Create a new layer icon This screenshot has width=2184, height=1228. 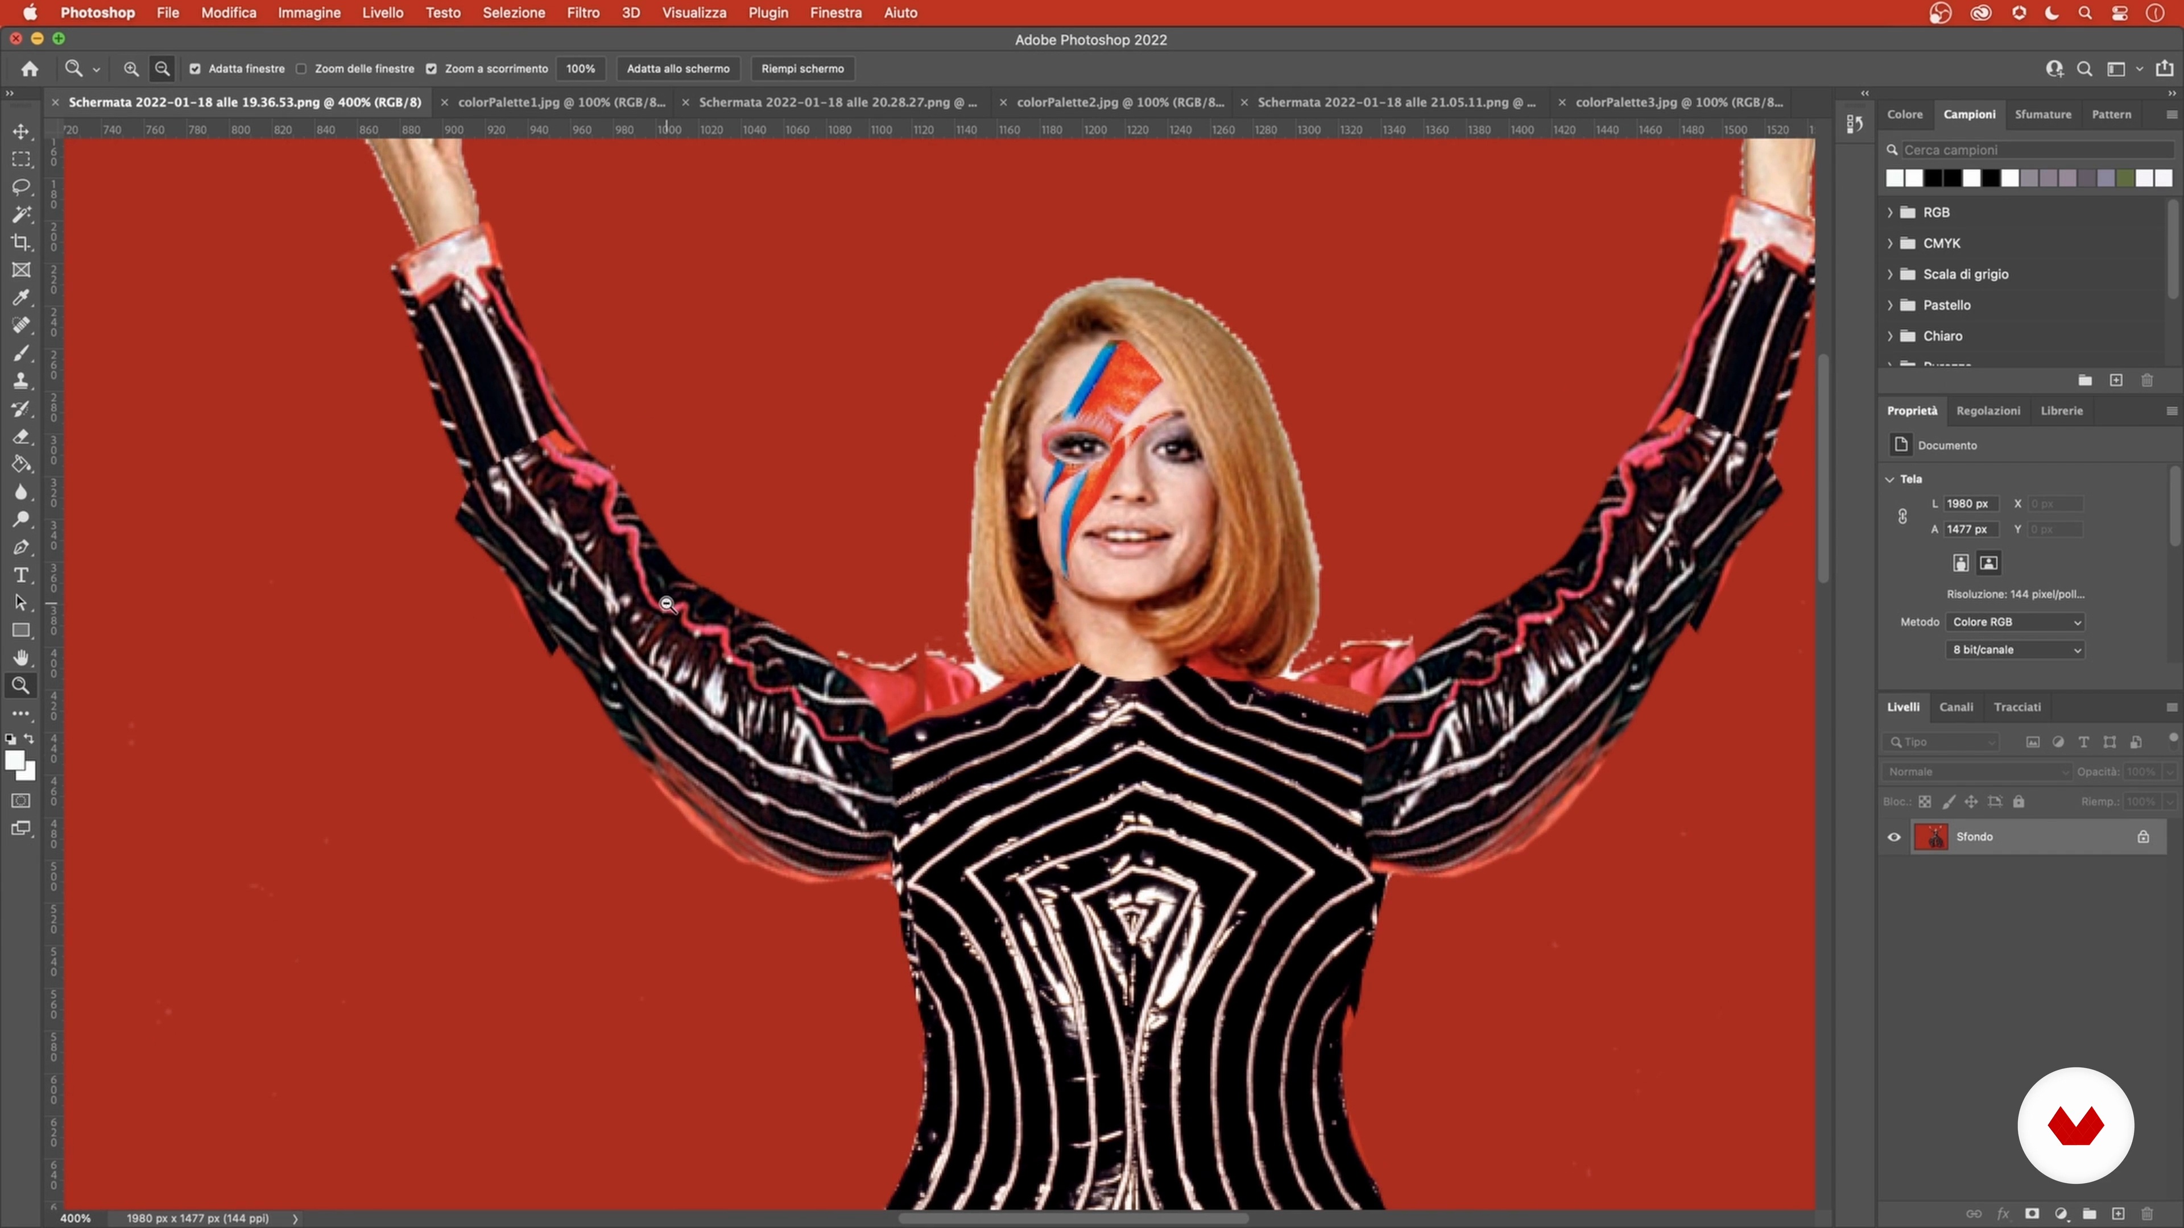pyautogui.click(x=2118, y=1214)
